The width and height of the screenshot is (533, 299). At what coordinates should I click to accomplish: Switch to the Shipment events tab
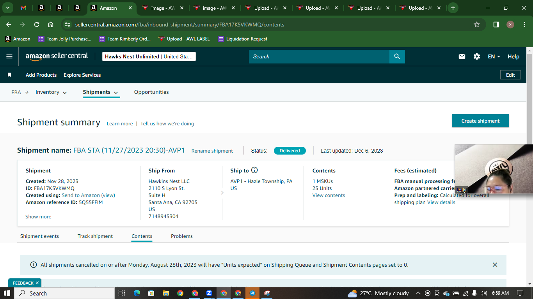39,236
